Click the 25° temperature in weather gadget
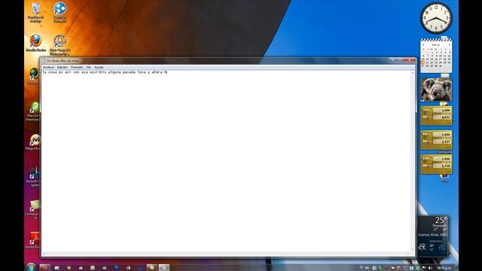The image size is (482, 271). click(x=441, y=220)
